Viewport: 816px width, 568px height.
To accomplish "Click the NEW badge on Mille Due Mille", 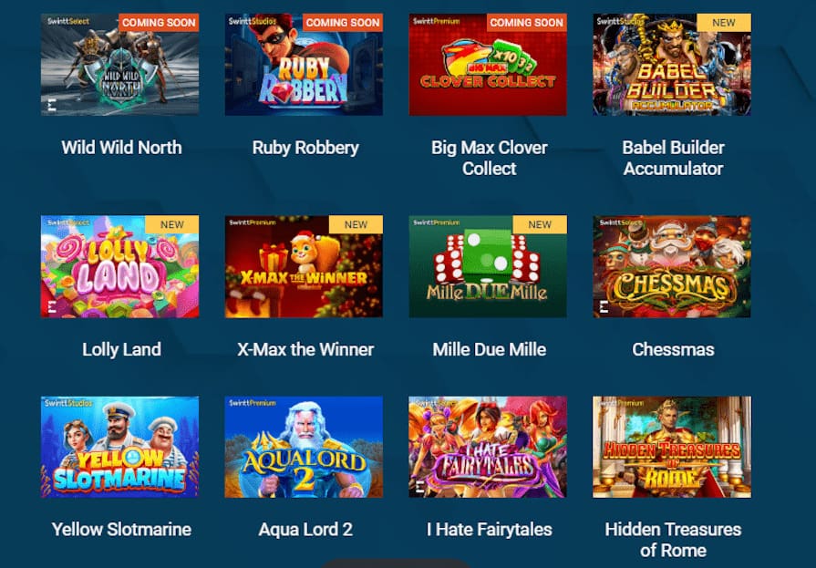I will click(x=540, y=224).
